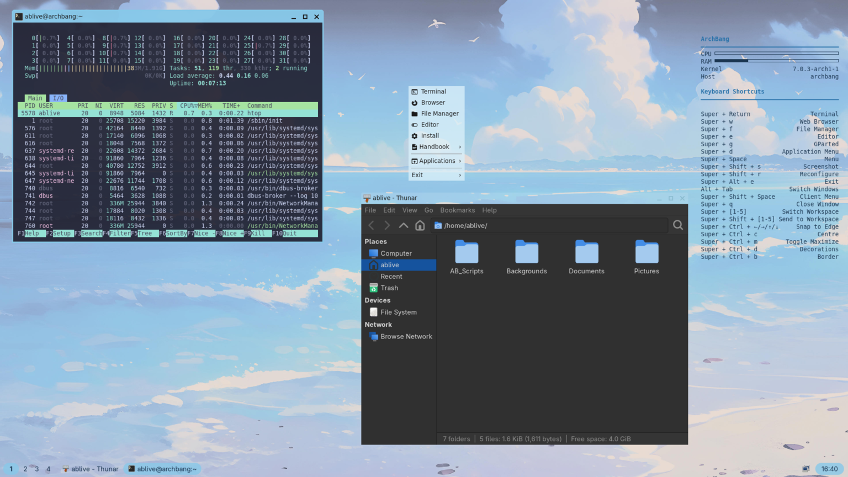This screenshot has height=477, width=848.
Task: Open Thunar's File menu
Action: point(370,210)
